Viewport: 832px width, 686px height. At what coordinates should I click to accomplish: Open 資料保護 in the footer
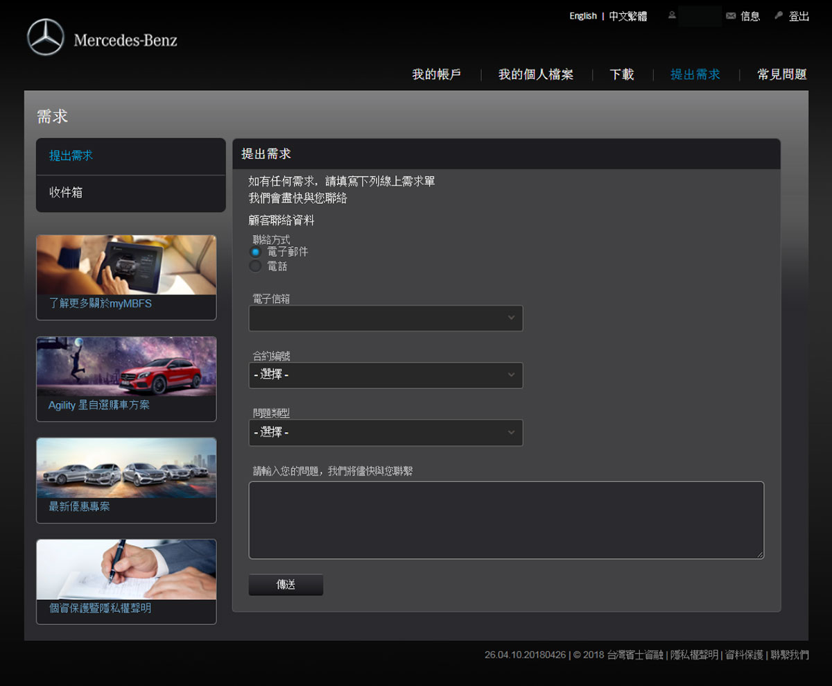click(744, 655)
